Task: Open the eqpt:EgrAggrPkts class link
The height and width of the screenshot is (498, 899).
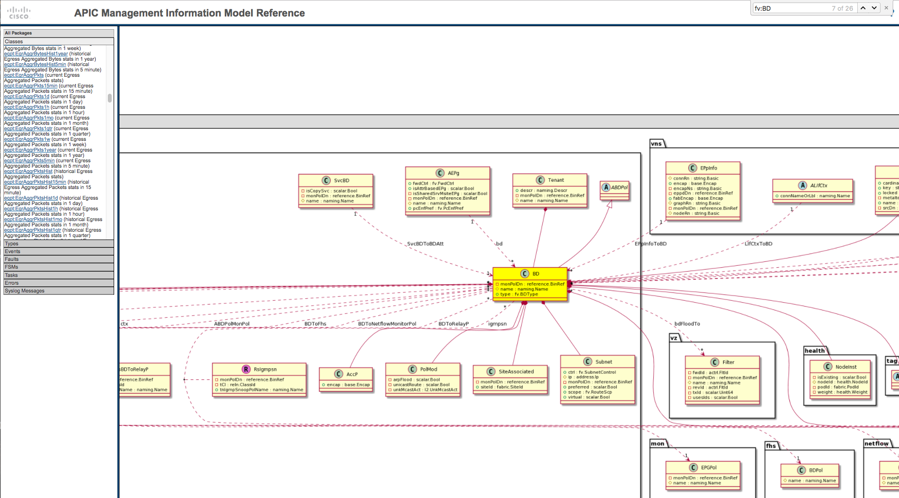Action: click(x=24, y=75)
